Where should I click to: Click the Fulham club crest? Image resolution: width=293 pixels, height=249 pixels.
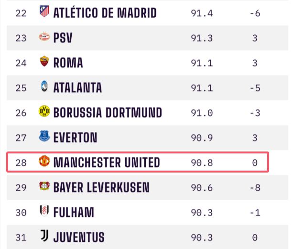44,211
